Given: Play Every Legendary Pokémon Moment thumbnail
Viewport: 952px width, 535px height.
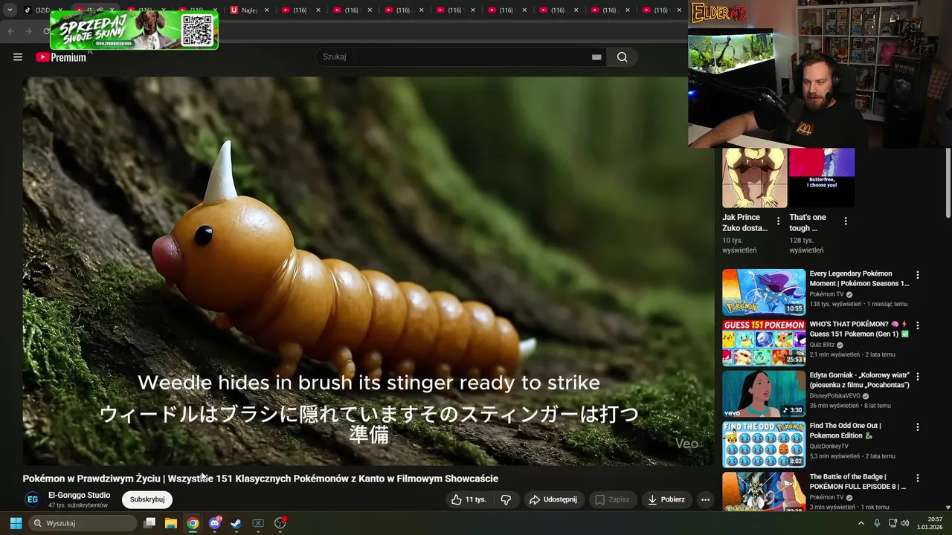Looking at the screenshot, I should [x=764, y=292].
